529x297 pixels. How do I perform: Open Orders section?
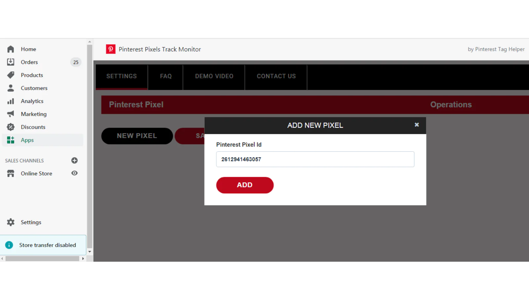[x=29, y=62]
